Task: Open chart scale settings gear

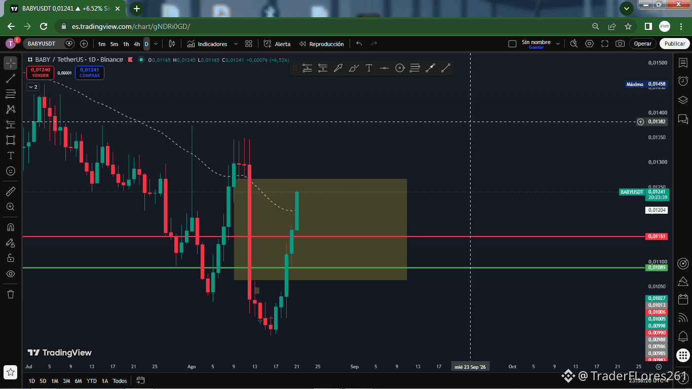Action: pyautogui.click(x=659, y=367)
